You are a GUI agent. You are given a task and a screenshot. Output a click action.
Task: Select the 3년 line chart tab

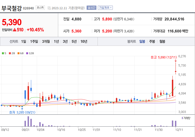(x=65, y=41)
